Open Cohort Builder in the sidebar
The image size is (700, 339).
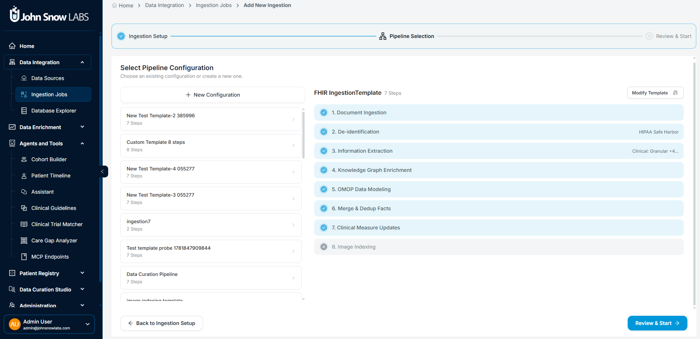pos(49,159)
